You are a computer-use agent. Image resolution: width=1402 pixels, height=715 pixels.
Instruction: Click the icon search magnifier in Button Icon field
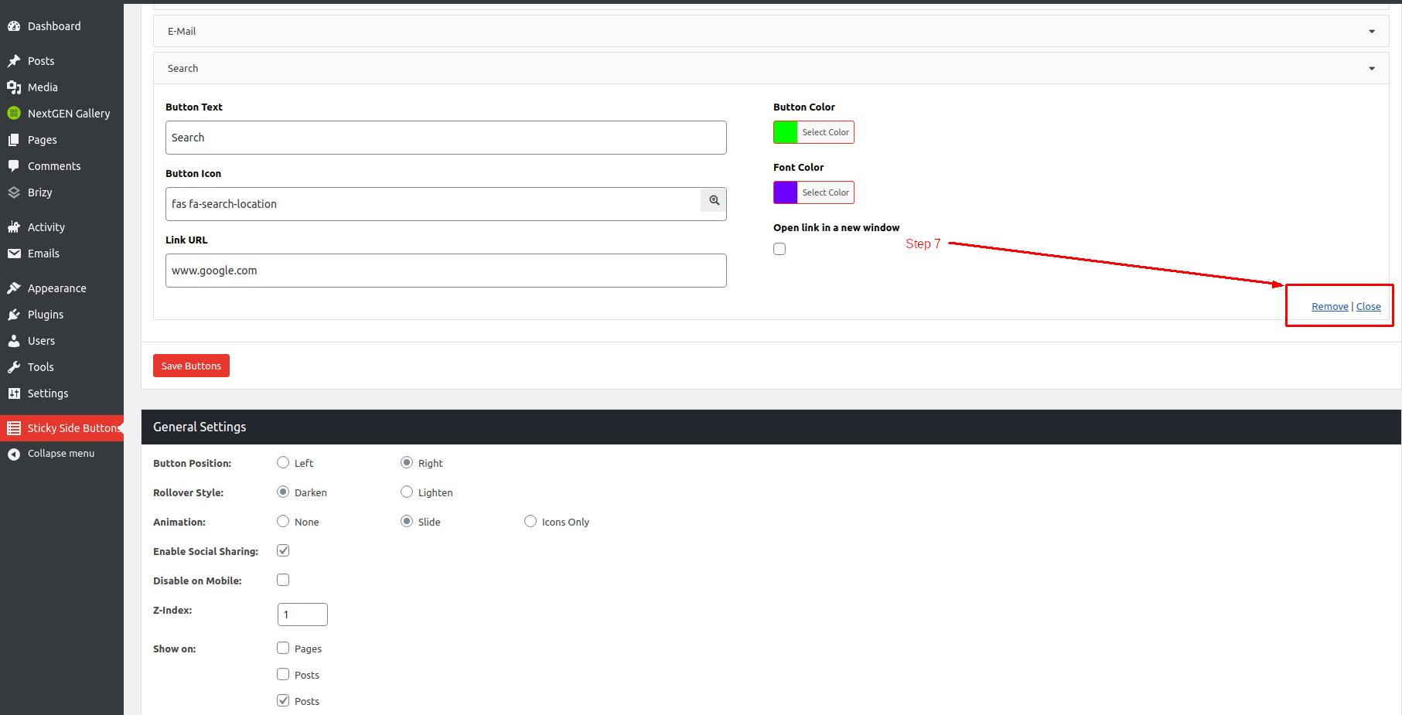(714, 200)
